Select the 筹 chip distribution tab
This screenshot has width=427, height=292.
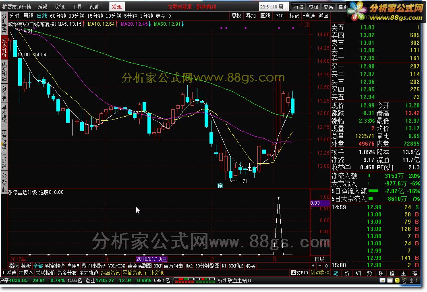click(x=415, y=273)
